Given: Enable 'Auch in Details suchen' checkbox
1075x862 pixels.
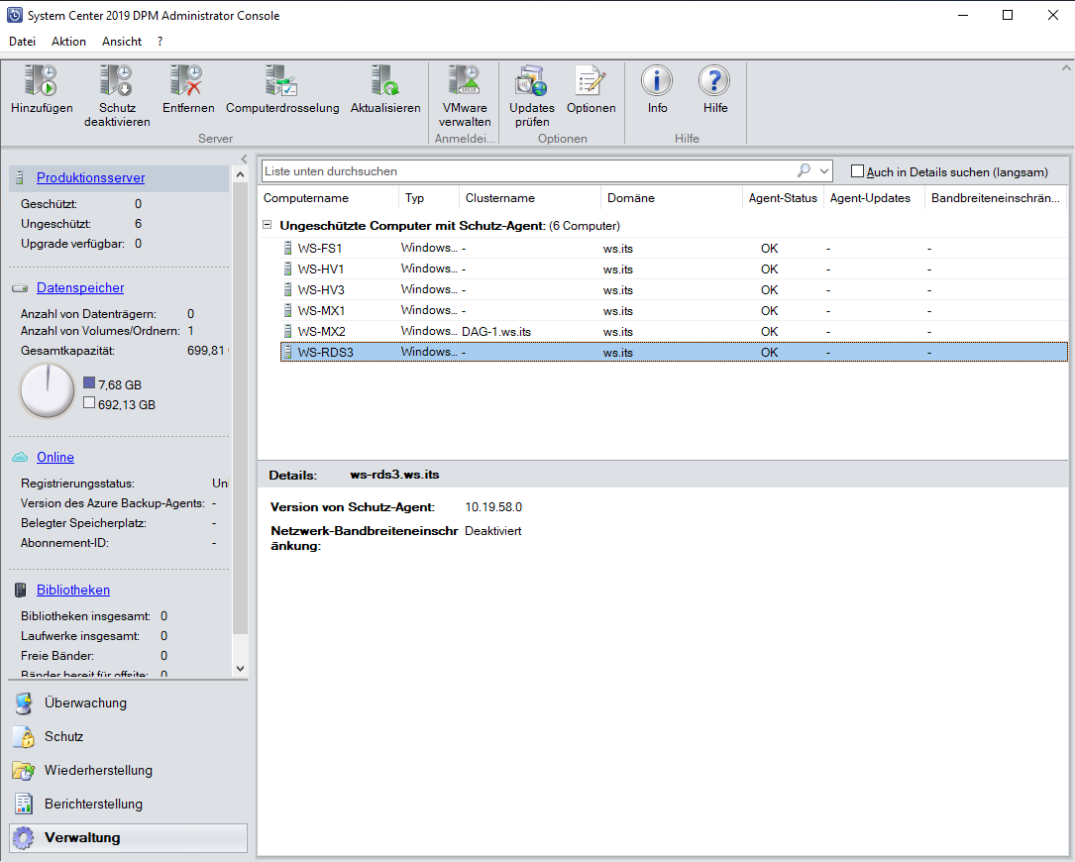Looking at the screenshot, I should pos(857,171).
